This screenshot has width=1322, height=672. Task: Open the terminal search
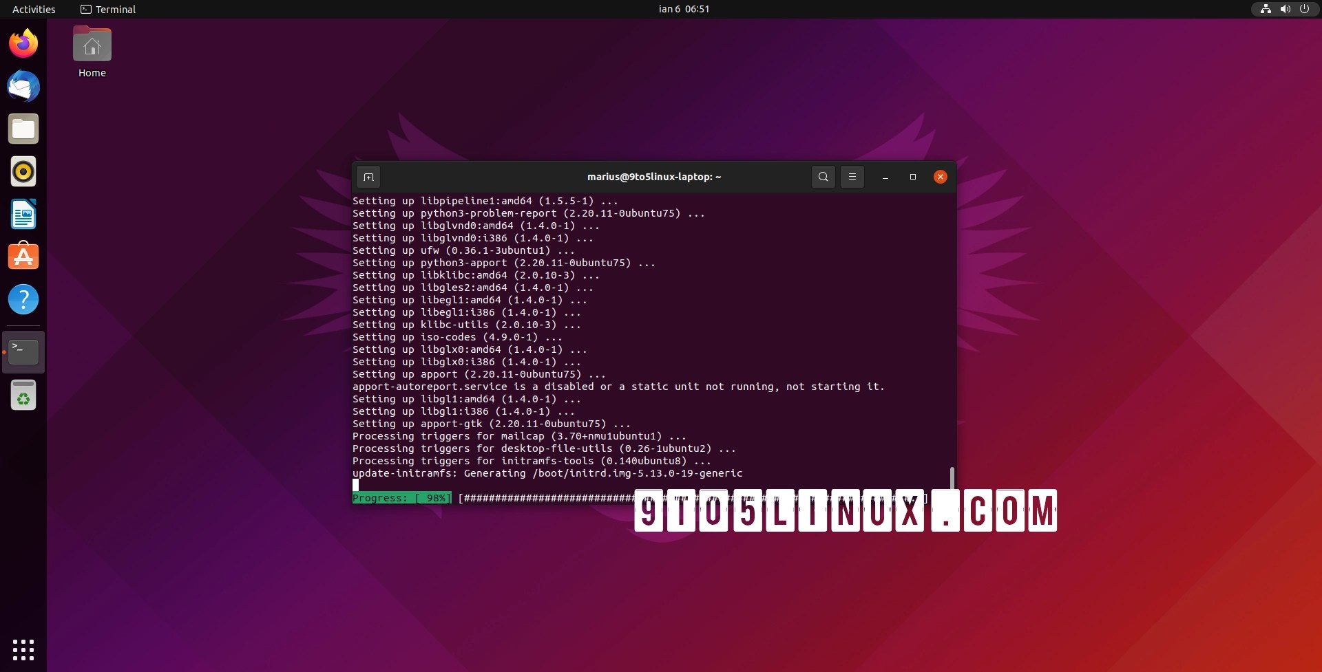tap(823, 177)
